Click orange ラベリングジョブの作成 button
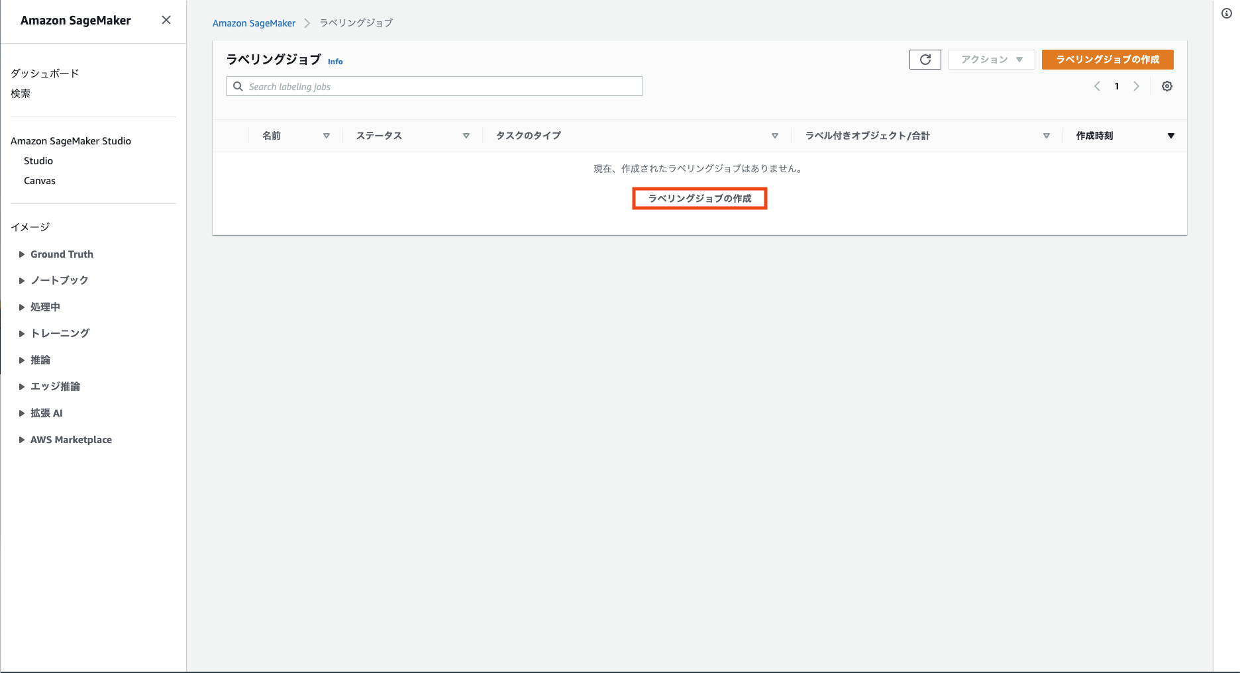 tap(1108, 60)
